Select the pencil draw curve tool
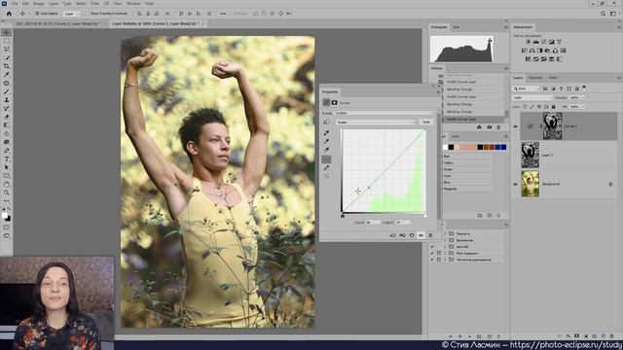 [x=326, y=168]
